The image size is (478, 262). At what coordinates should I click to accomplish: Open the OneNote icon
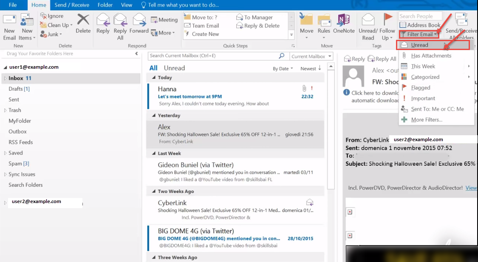(x=344, y=21)
